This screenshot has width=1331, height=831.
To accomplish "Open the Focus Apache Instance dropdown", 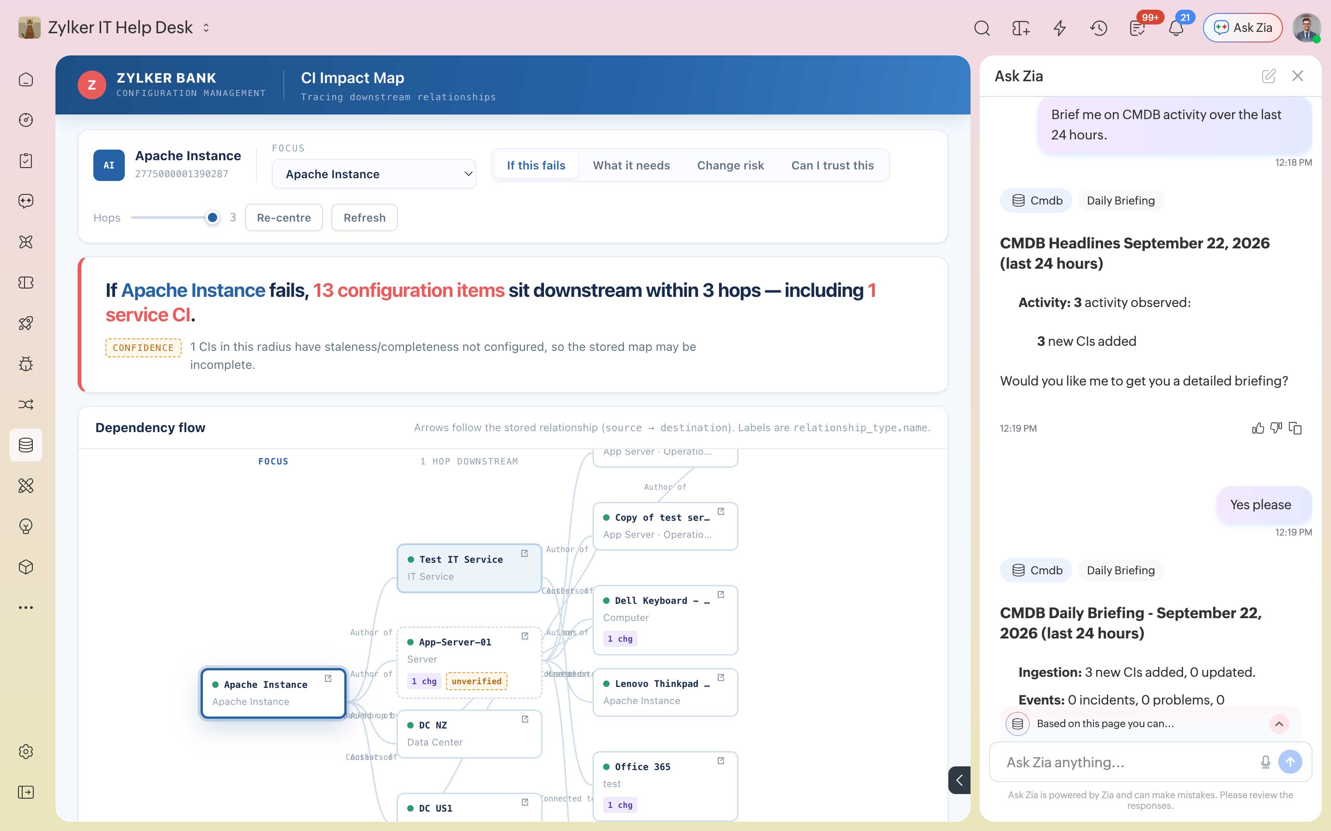I will [x=374, y=174].
